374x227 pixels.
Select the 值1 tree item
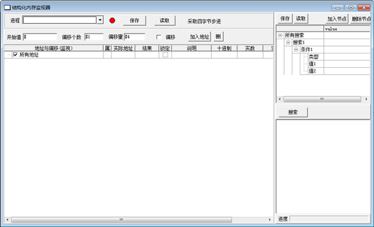pos(312,64)
